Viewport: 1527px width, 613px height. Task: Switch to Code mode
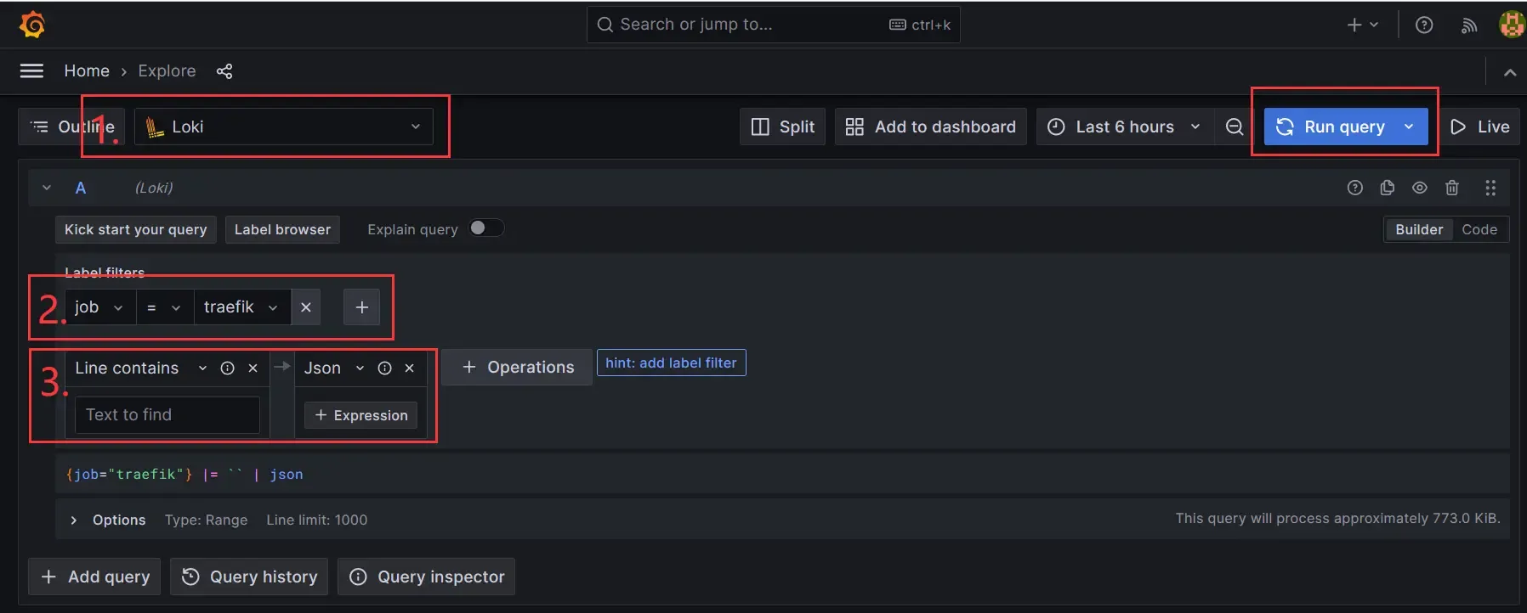1479,229
